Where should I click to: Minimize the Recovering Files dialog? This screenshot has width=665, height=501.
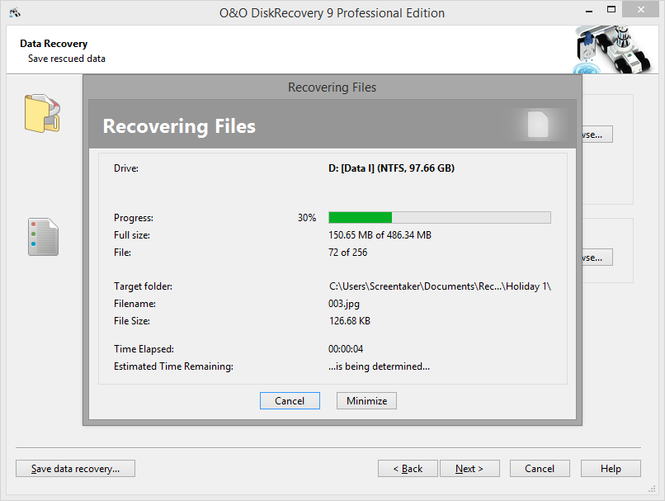pyautogui.click(x=366, y=401)
